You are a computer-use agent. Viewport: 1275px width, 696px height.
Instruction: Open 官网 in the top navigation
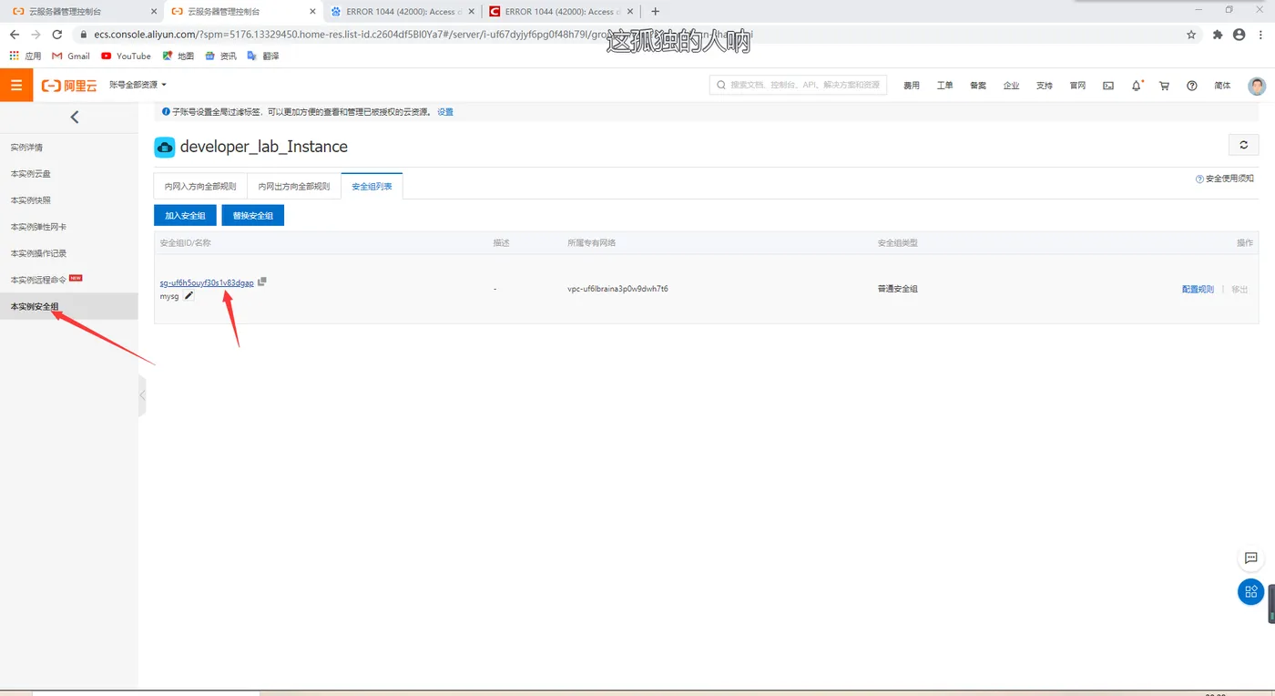(x=1077, y=86)
